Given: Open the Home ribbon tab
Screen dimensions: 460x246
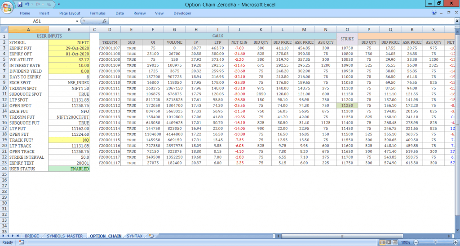Looking at the screenshot, I should [25, 13].
